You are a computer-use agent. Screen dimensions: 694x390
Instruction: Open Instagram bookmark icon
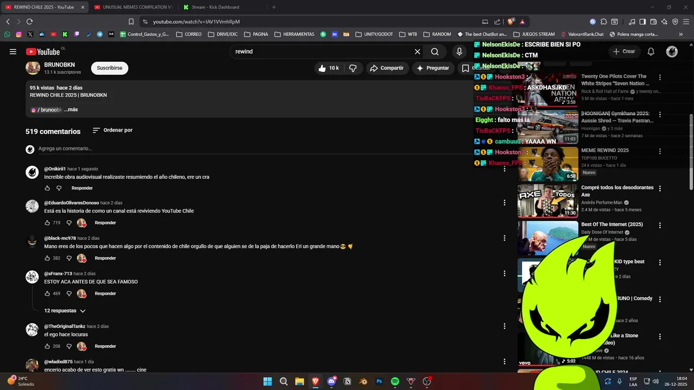(x=18, y=34)
